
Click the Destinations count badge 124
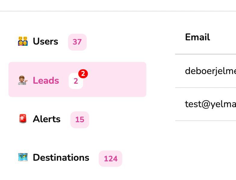click(110, 159)
